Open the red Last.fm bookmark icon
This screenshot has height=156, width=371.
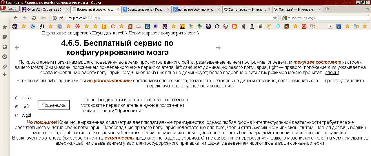pyautogui.click(x=304, y=26)
